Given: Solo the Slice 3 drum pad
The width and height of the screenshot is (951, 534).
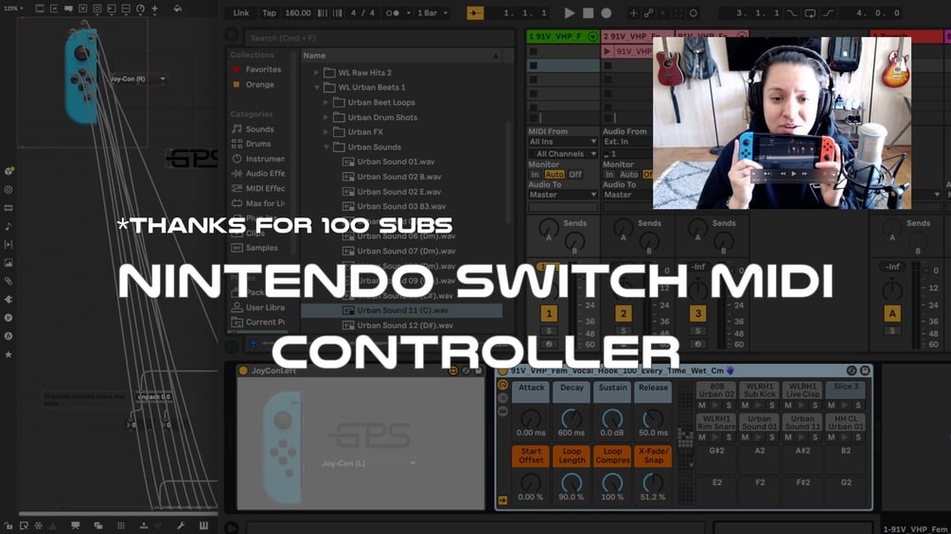Looking at the screenshot, I should pyautogui.click(x=858, y=405).
